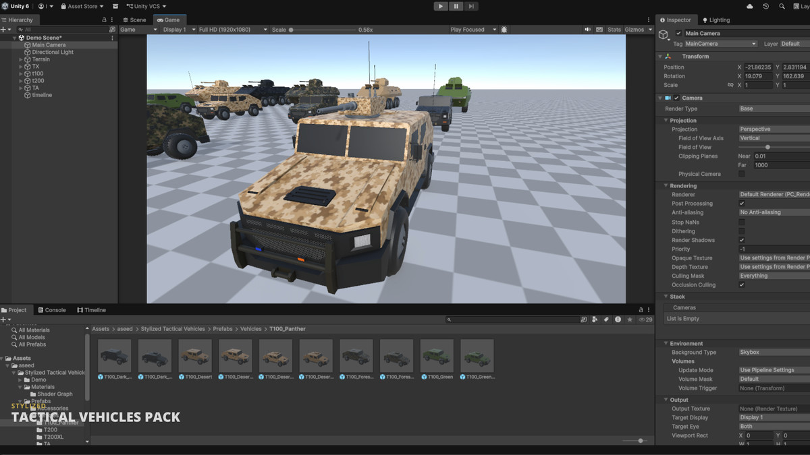Click the Project panel search field
The image size is (810, 455).
coord(512,320)
